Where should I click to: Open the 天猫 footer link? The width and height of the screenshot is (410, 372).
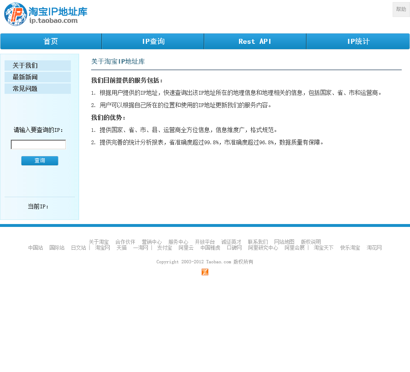click(122, 248)
